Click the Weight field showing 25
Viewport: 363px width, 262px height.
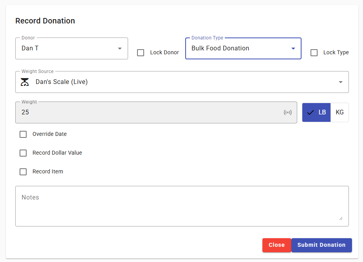click(149, 112)
